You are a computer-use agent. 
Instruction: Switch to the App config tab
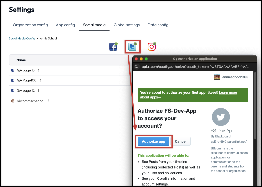[65, 25]
